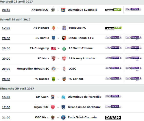This screenshot has height=121, width=144.
Task: Select the Girondins de Bordeaux team name
Action: (x=84, y=107)
